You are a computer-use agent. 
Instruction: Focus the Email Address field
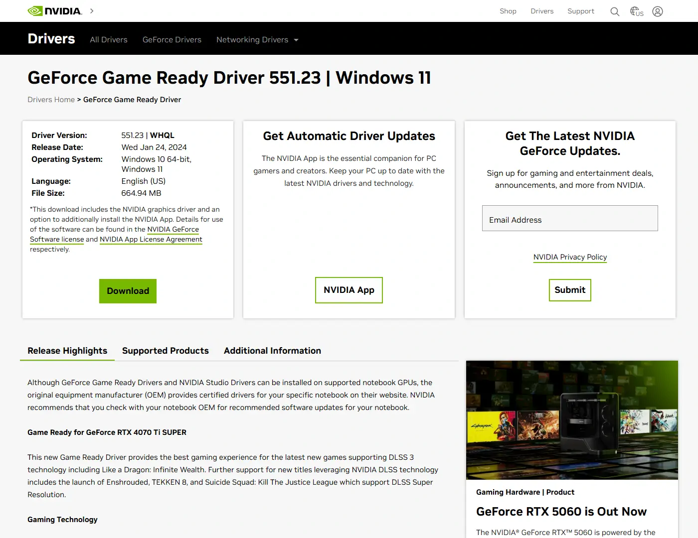(570, 218)
